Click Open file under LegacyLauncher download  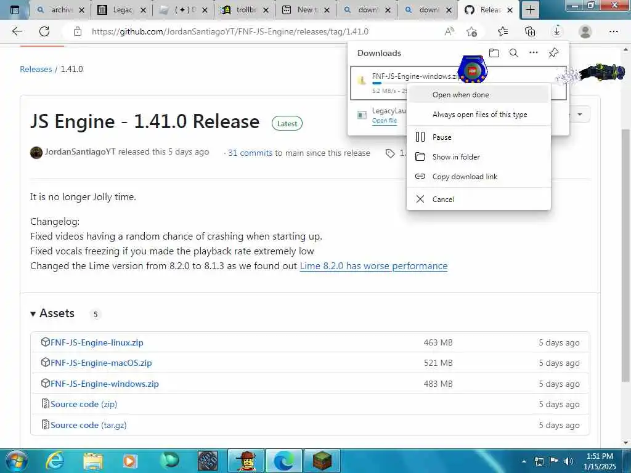(x=385, y=121)
